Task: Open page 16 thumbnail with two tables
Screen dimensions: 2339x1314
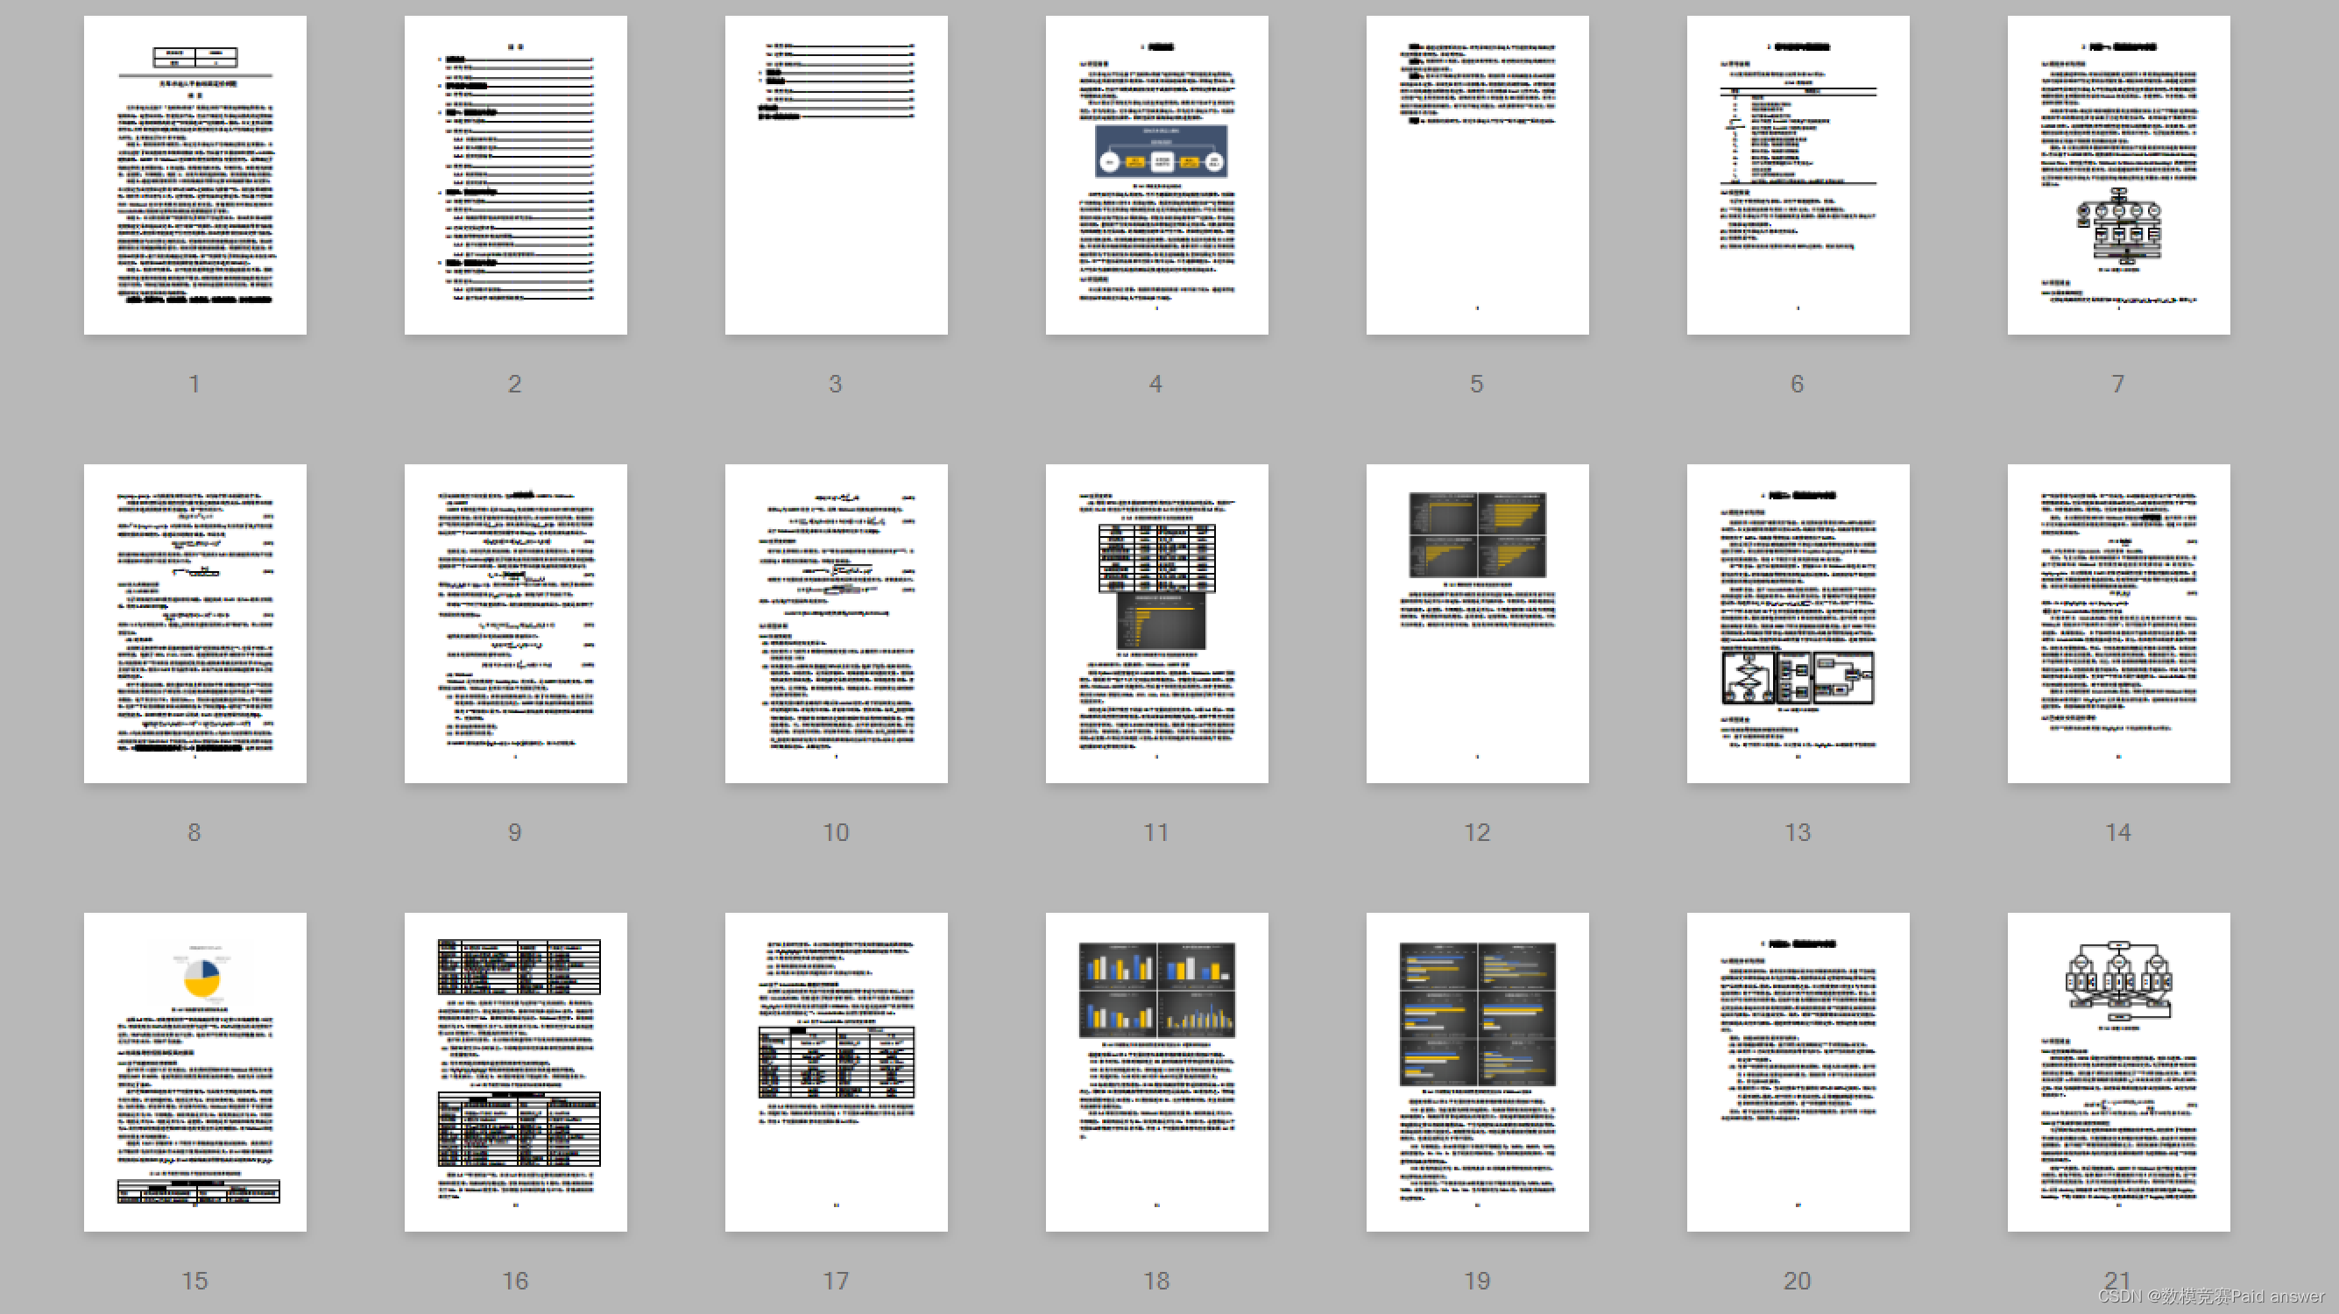Action: coord(516,1072)
